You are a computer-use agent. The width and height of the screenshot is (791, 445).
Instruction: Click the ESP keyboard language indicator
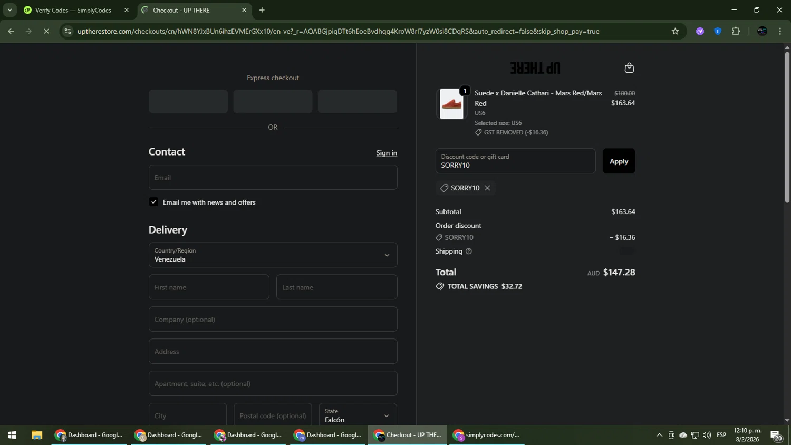(721, 435)
